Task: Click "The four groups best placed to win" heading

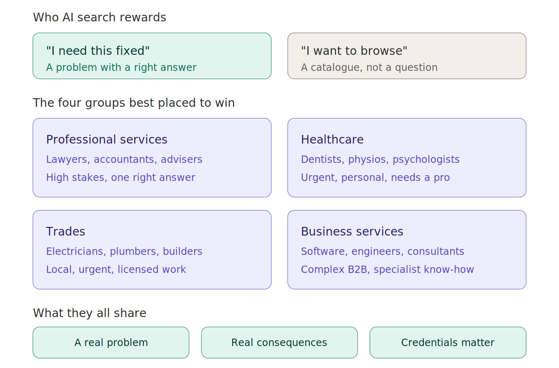Action: tap(134, 103)
